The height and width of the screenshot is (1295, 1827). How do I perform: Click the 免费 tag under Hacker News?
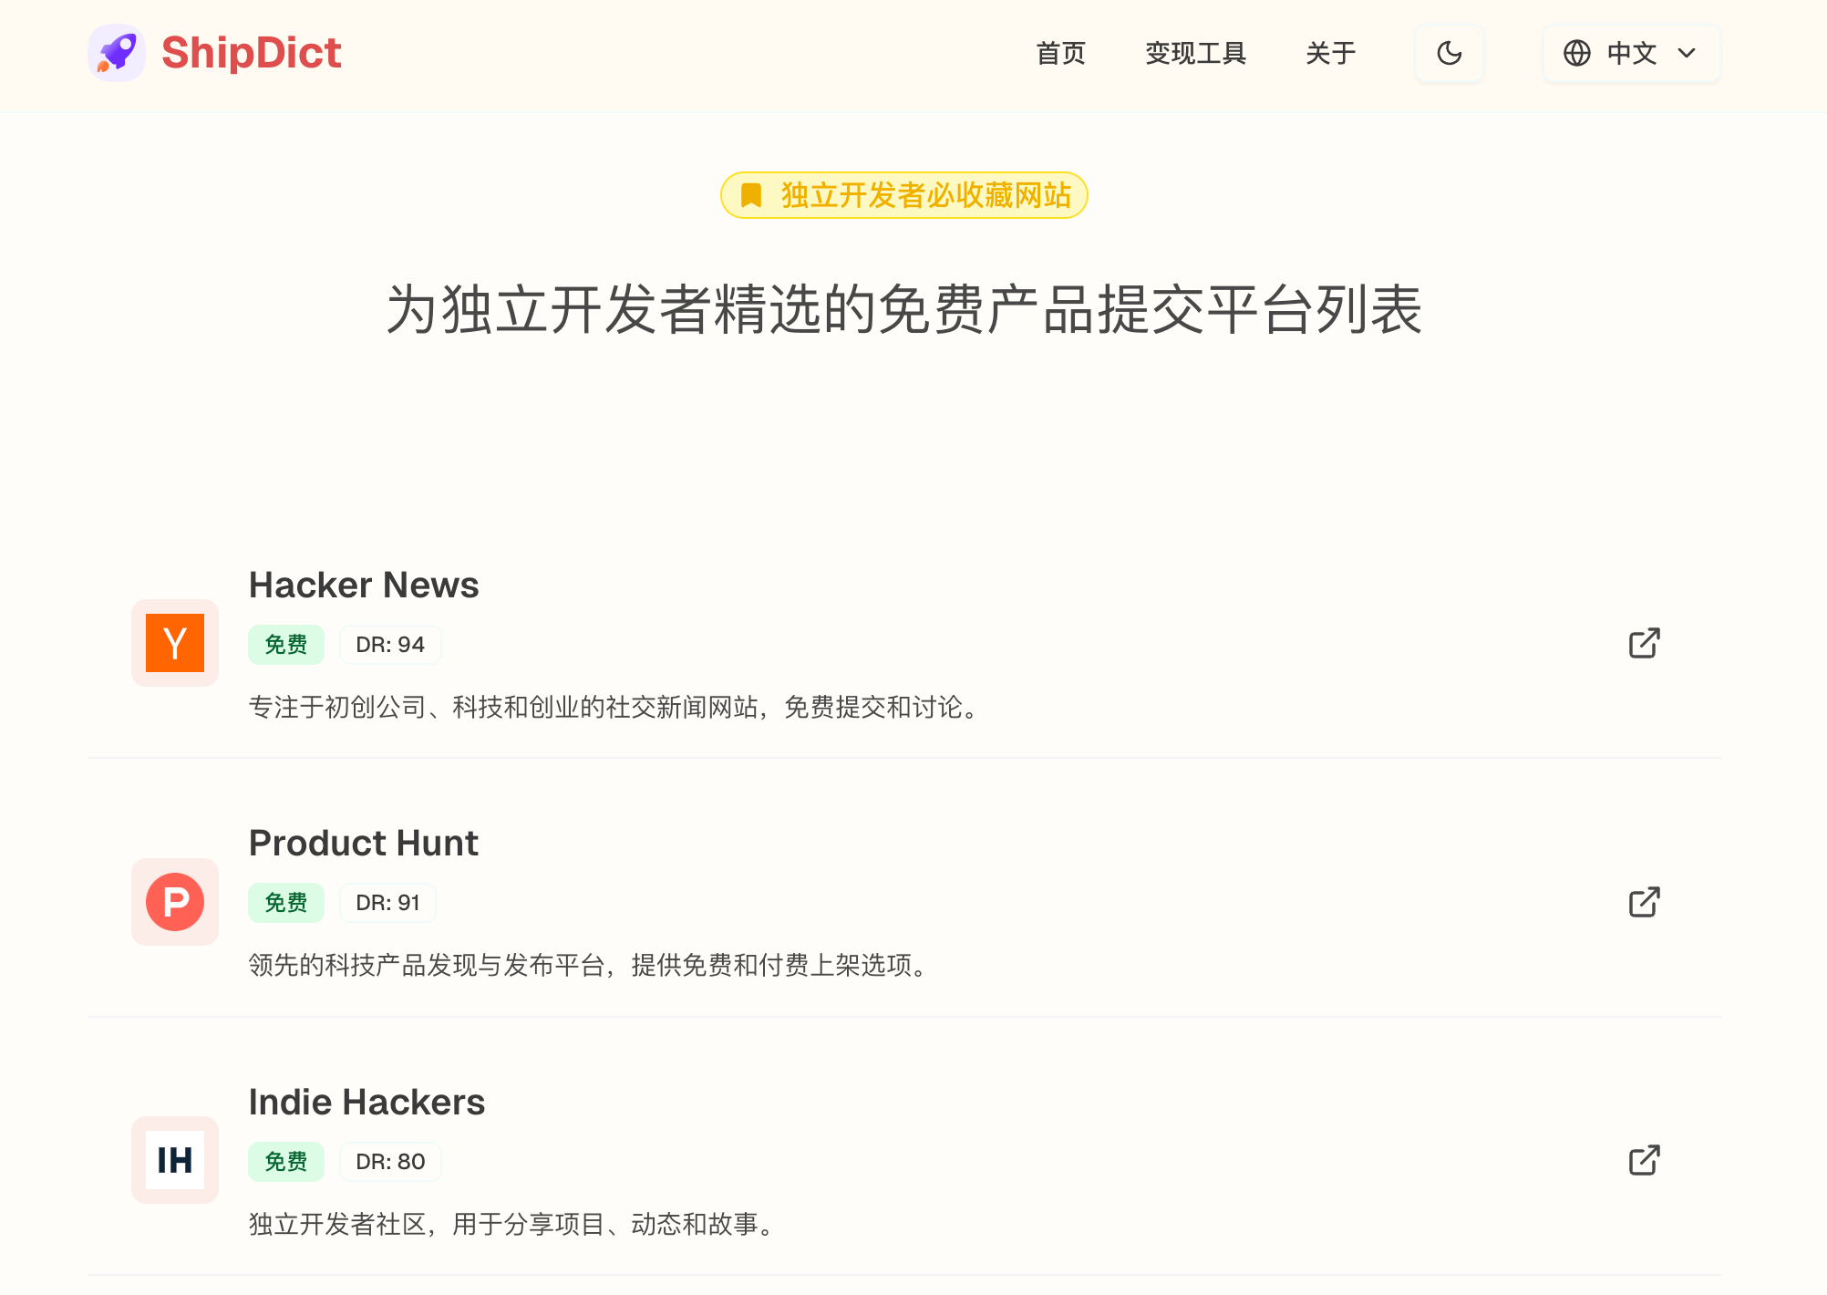pyautogui.click(x=285, y=645)
